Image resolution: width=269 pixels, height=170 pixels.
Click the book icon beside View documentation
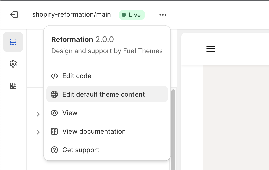[x=54, y=131]
